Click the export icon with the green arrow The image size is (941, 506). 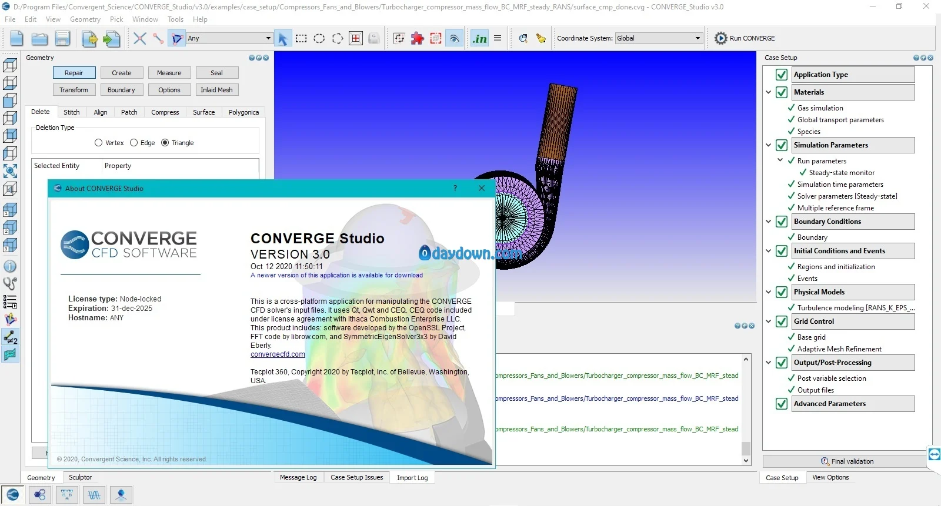pyautogui.click(x=111, y=39)
